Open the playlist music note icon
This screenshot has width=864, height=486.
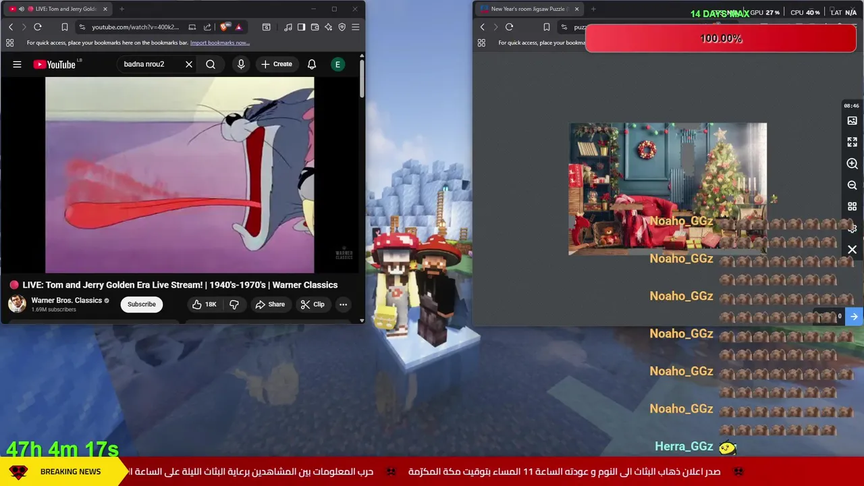[288, 27]
